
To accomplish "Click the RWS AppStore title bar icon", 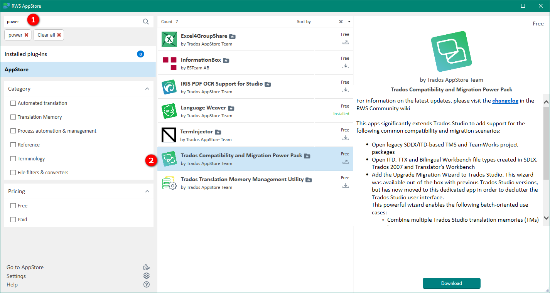I will click(x=7, y=6).
